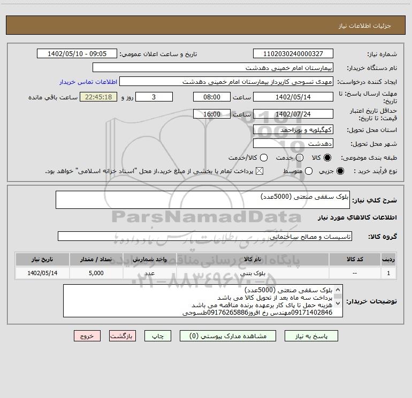
Task: Click the announcement date field 1402/05/10 - 09:05
Action: (x=77, y=53)
